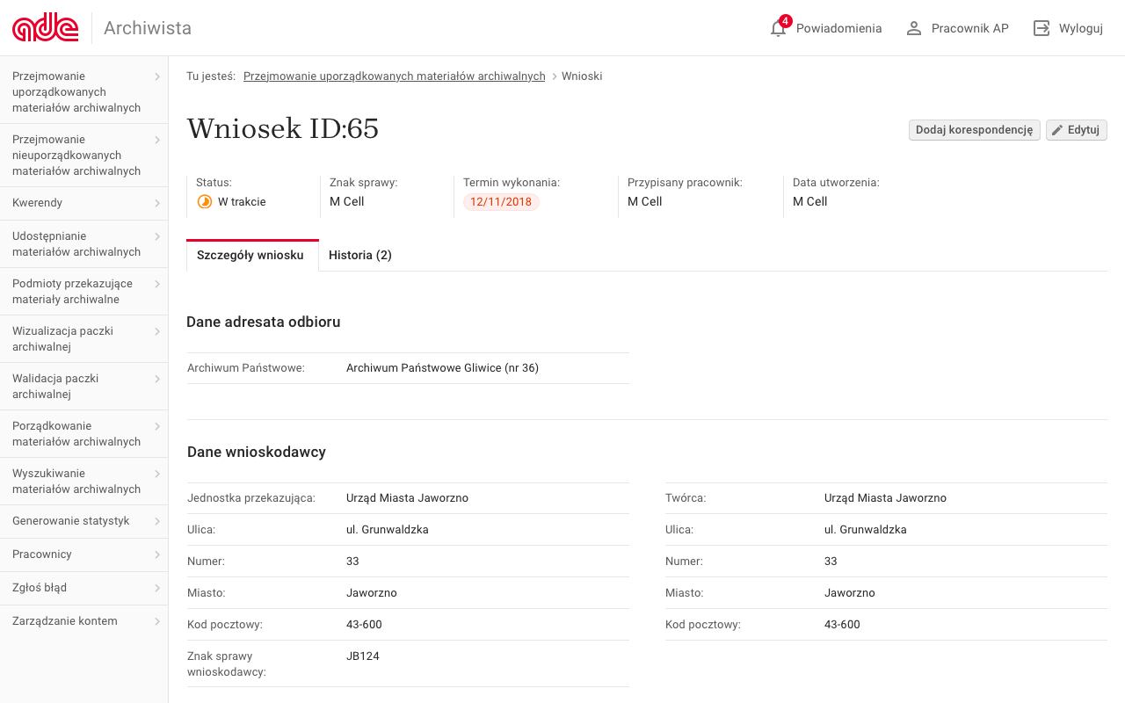This screenshot has height=703, width=1125.
Task: Click the pencil icon on Edytuj button
Action: click(x=1057, y=129)
